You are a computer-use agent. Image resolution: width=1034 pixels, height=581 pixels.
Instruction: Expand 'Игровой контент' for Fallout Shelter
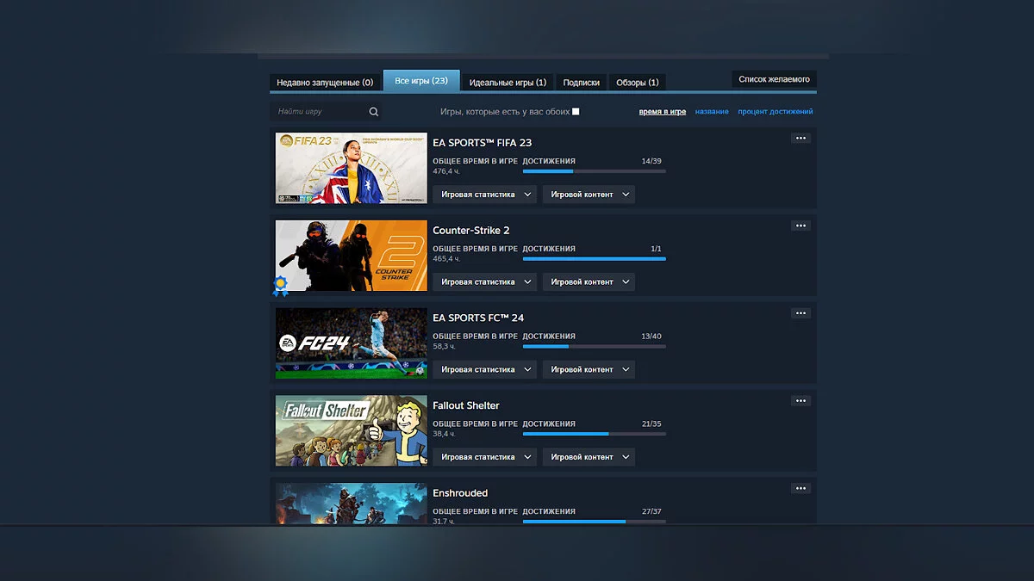589,456
